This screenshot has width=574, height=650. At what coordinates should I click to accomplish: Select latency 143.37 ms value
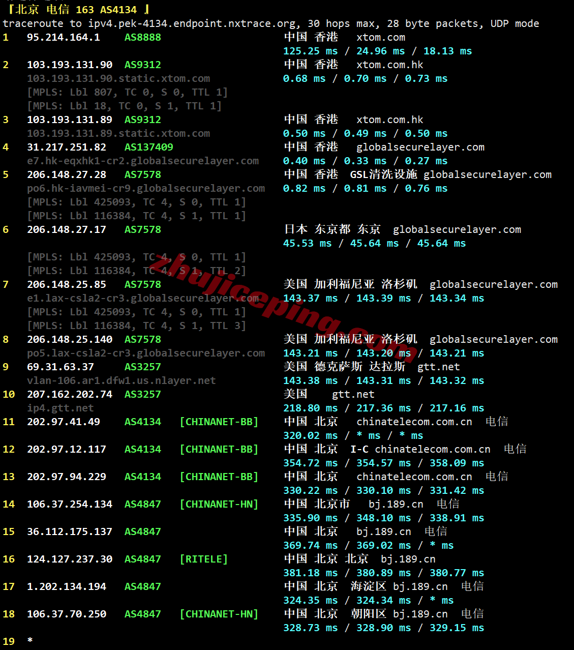coord(310,298)
